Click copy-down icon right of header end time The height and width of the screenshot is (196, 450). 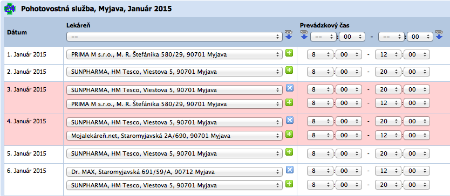[x=439, y=34]
